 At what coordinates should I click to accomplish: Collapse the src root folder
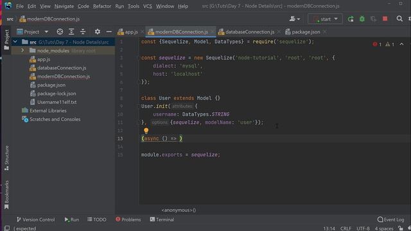pos(15,42)
